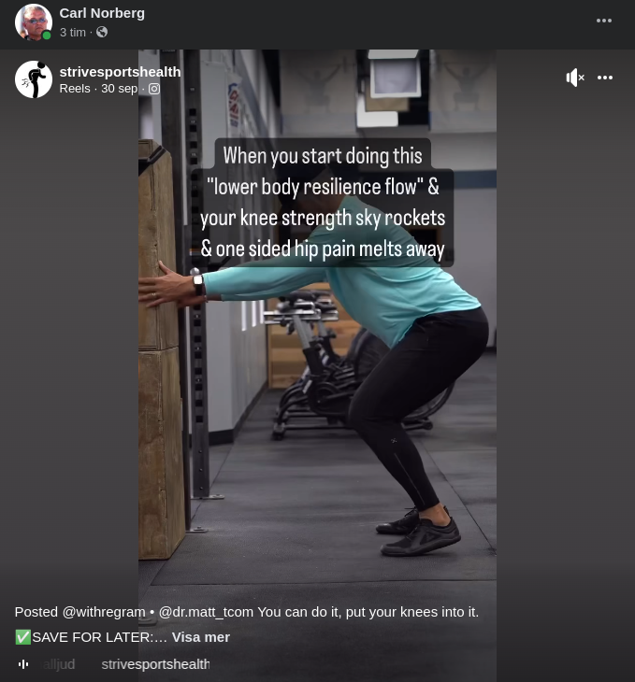Open Carl Norberg's profile picture
Image resolution: width=635 pixels, height=682 pixels.
pos(33,21)
